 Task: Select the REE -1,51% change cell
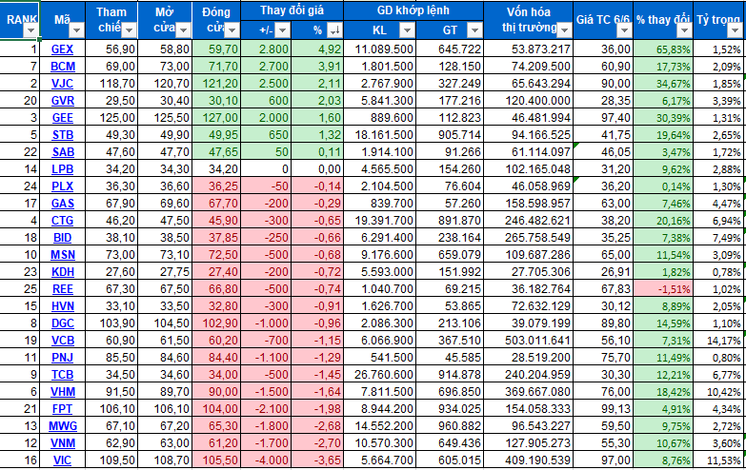(663, 289)
